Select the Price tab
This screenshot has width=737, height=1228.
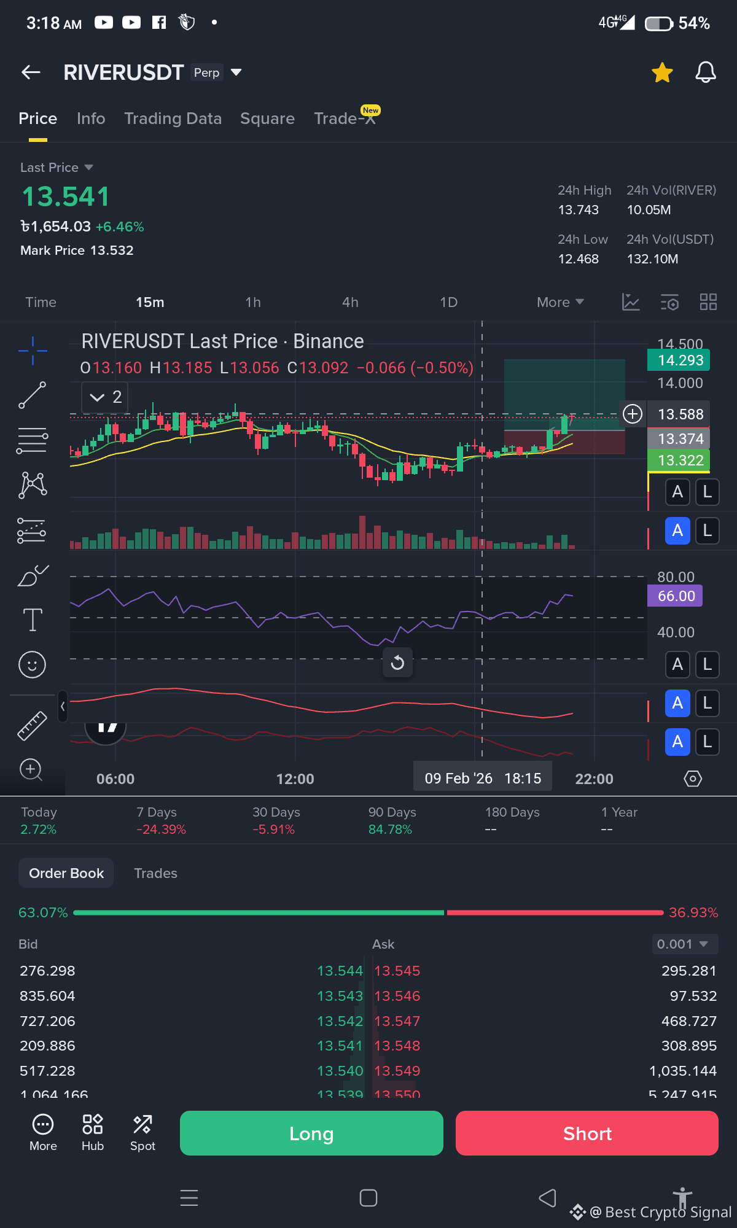click(x=37, y=119)
